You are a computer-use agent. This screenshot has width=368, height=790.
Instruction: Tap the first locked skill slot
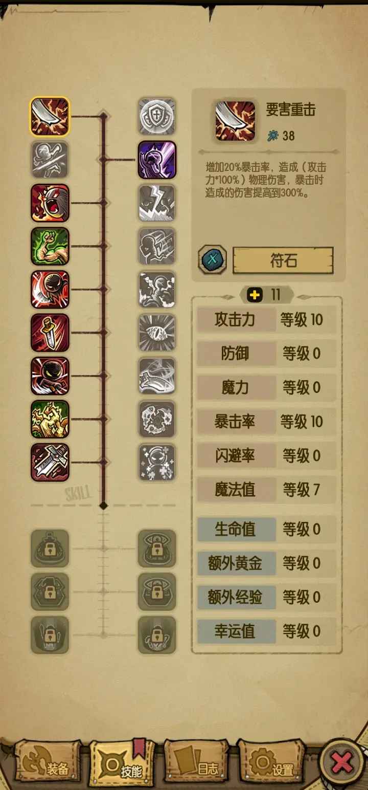tap(50, 548)
